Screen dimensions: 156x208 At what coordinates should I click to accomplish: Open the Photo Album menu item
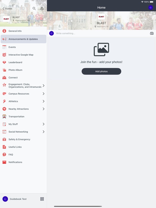23,70
